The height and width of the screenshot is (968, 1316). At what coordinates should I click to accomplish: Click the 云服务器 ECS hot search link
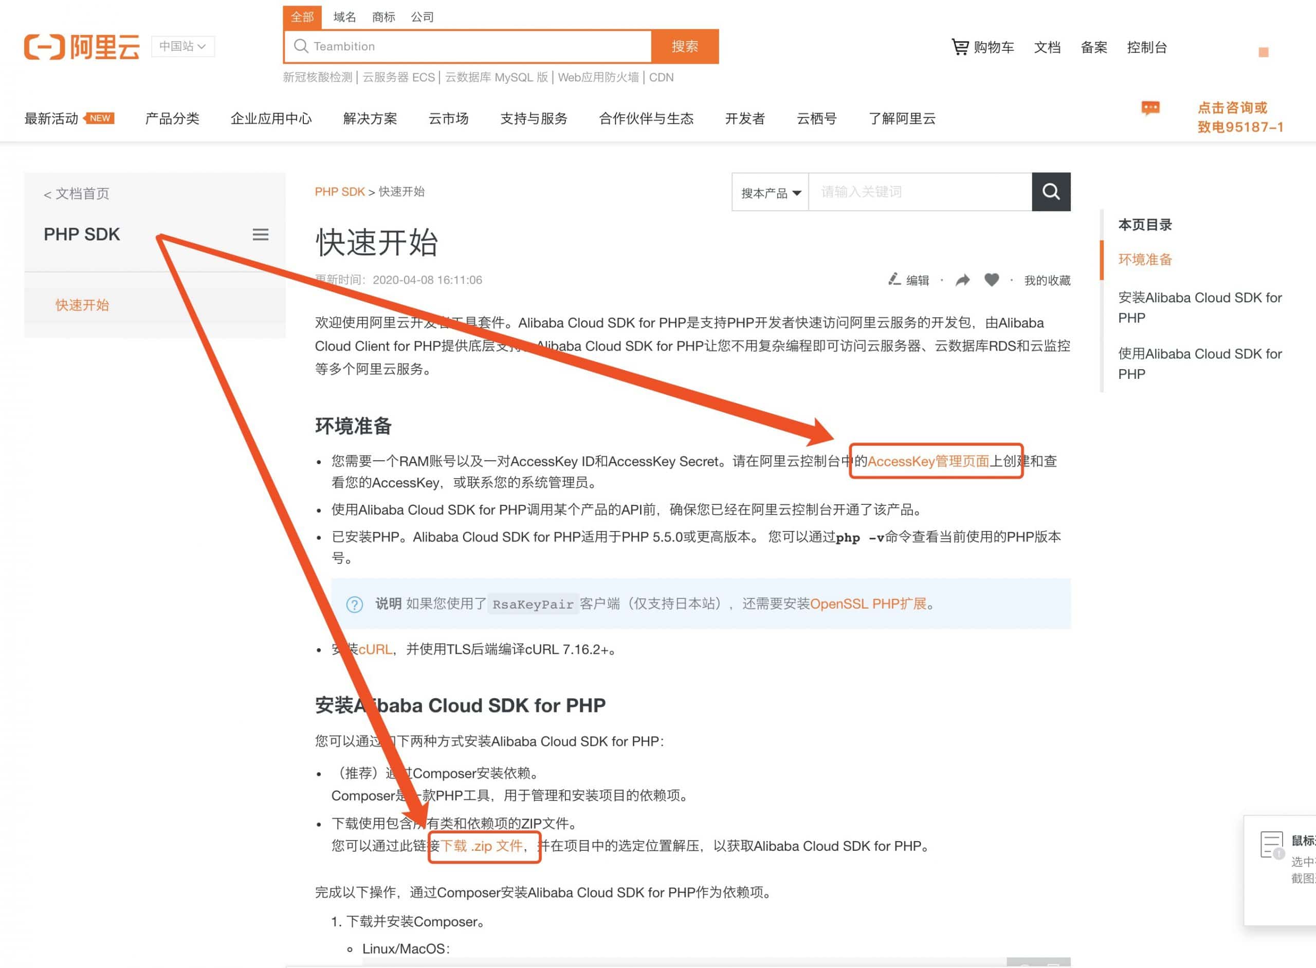point(398,77)
